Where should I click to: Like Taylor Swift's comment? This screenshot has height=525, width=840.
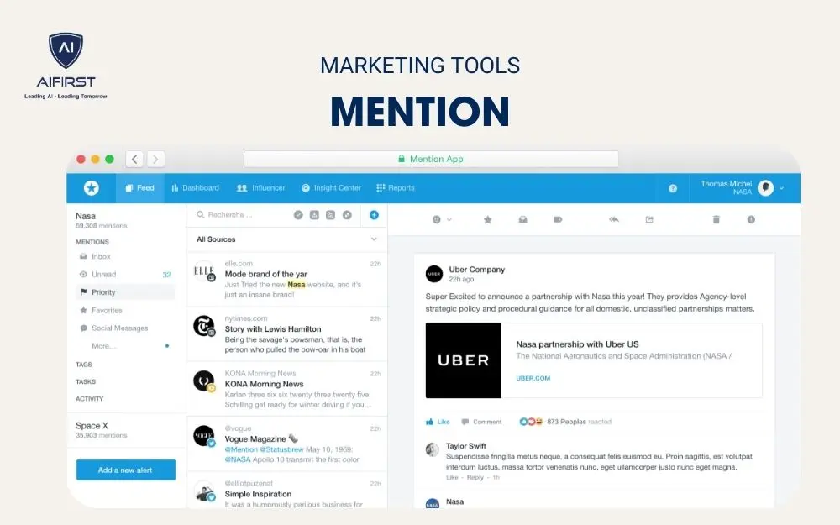pyautogui.click(x=452, y=477)
